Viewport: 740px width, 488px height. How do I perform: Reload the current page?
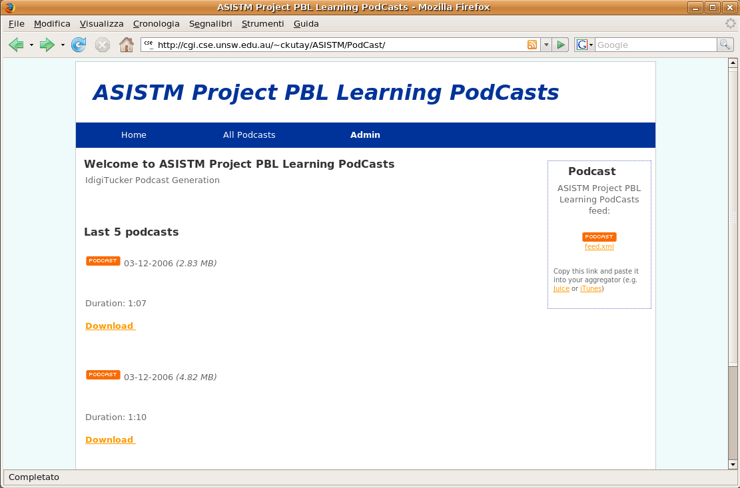pos(79,45)
